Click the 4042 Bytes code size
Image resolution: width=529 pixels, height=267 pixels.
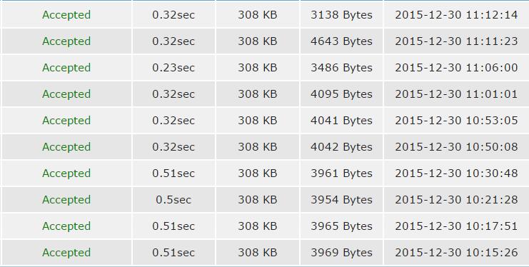(x=341, y=147)
